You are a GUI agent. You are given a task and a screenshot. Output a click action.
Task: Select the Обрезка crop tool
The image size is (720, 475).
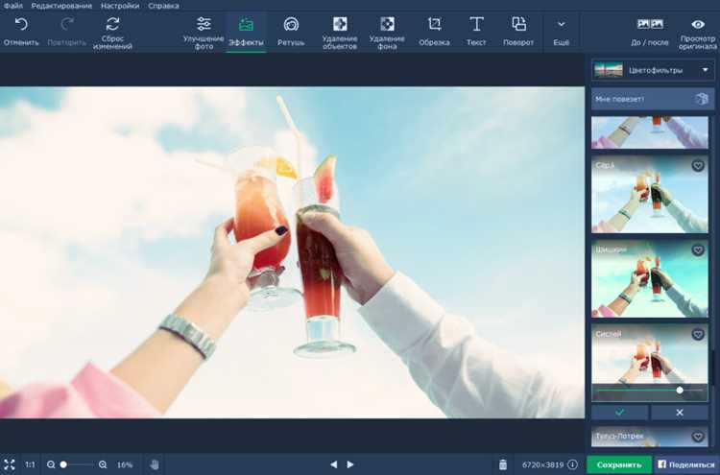point(434,32)
